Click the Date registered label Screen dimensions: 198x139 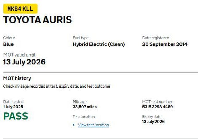pos(155,38)
